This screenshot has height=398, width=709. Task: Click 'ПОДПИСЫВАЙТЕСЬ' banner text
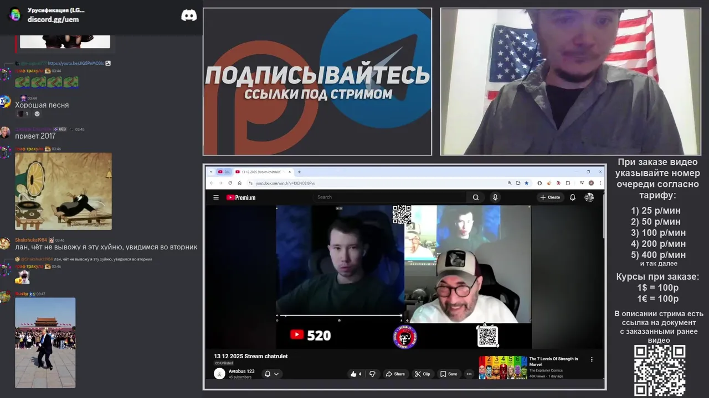(317, 75)
